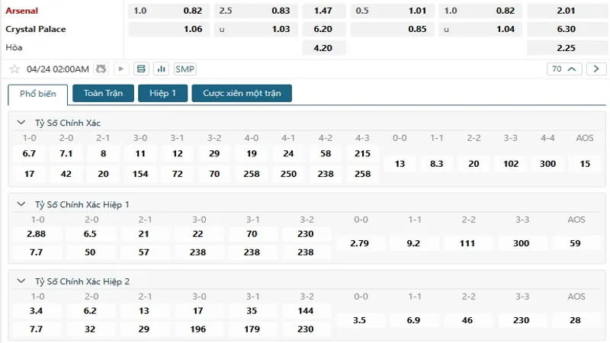The width and height of the screenshot is (610, 343).
Task: Switch to the Toàn Trận tab
Action: pyautogui.click(x=103, y=93)
